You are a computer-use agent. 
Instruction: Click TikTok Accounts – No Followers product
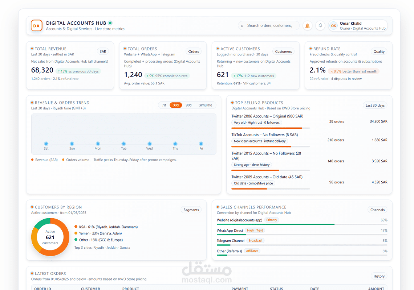click(264, 135)
